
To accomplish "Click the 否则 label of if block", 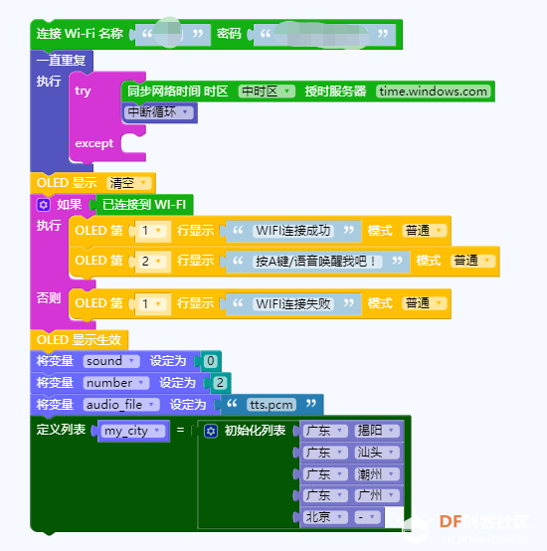I will pyautogui.click(x=49, y=298).
